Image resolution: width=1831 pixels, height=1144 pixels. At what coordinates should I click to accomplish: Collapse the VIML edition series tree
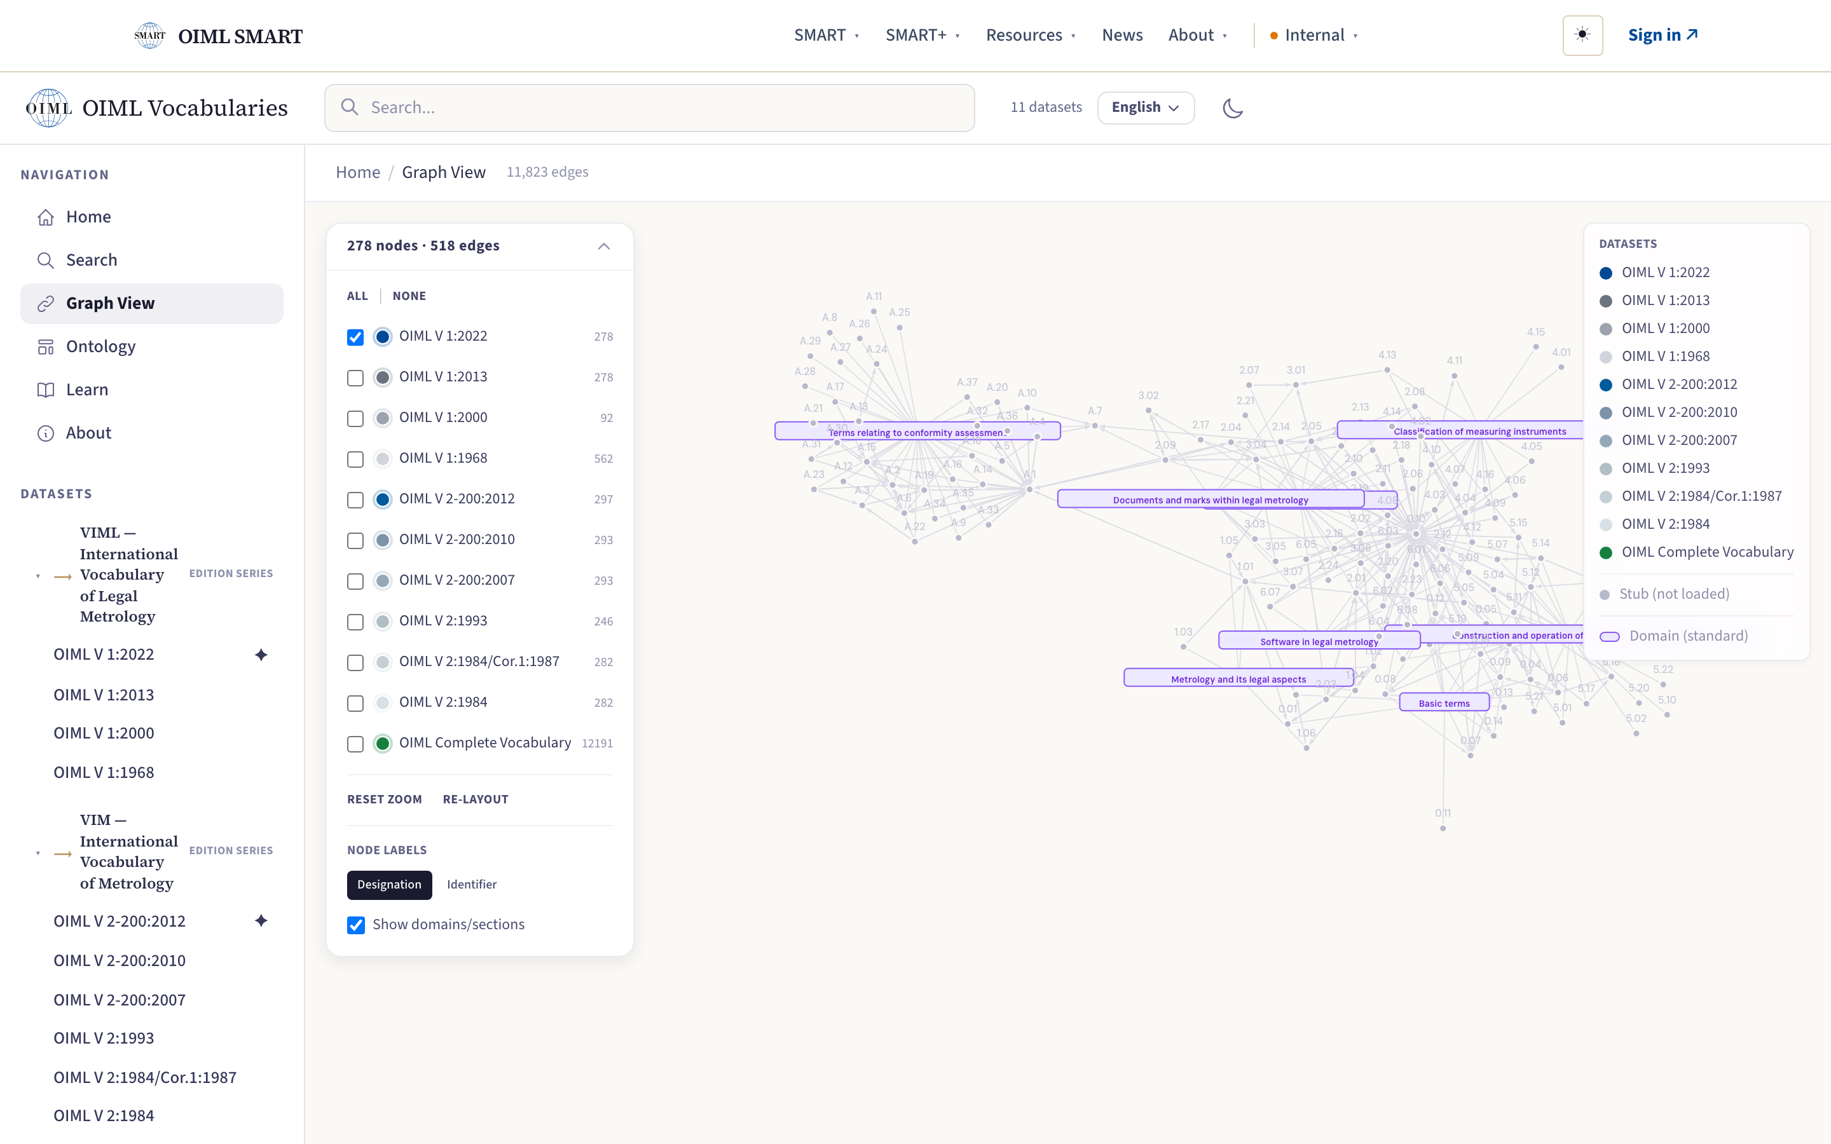(38, 576)
